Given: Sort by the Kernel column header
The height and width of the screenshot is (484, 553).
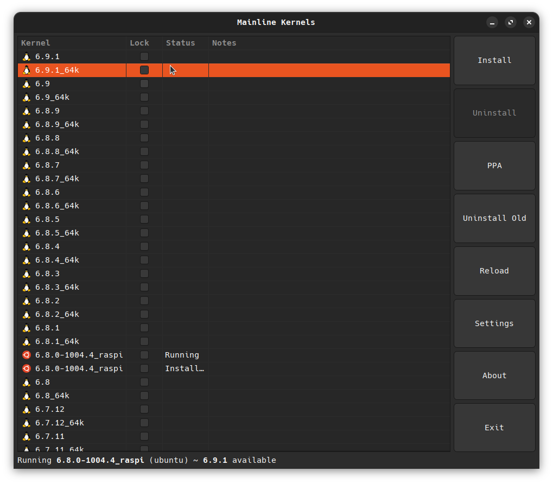Looking at the screenshot, I should (72, 43).
